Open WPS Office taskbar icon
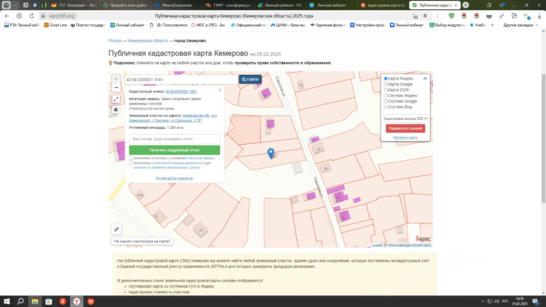 (x=91, y=301)
